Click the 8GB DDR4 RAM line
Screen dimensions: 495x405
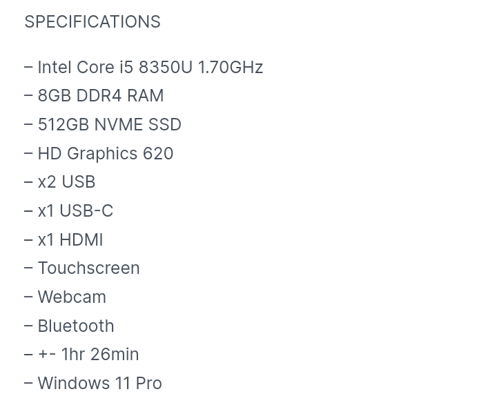pos(100,95)
